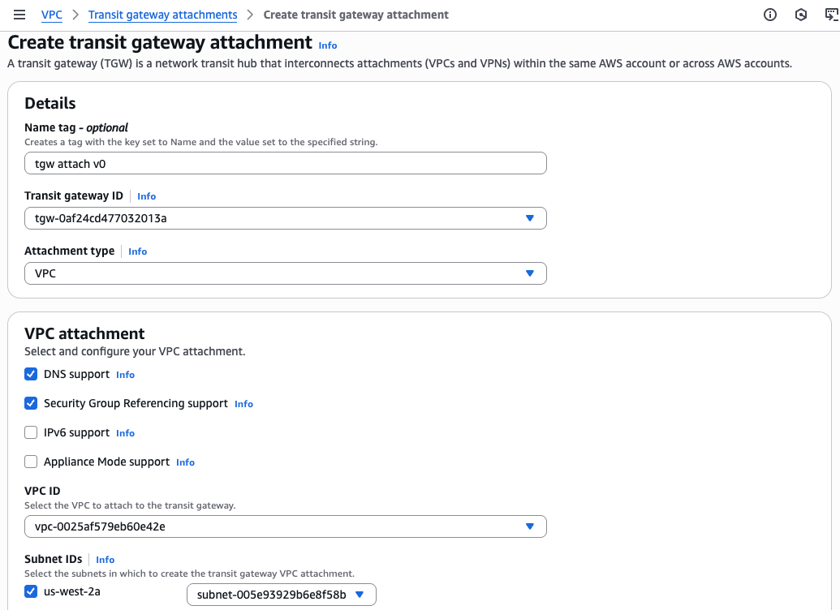Open the info panel circle icon
Image resolution: width=840 pixels, height=610 pixels.
coord(770,15)
